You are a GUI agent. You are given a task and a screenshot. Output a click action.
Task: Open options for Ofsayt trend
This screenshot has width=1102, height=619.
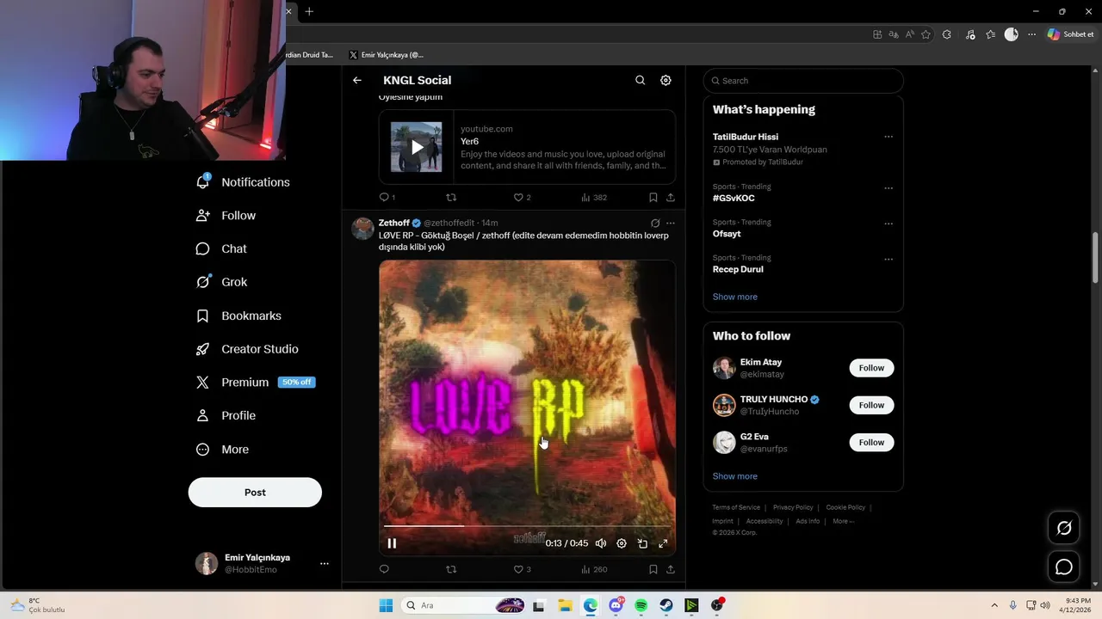coord(888,224)
